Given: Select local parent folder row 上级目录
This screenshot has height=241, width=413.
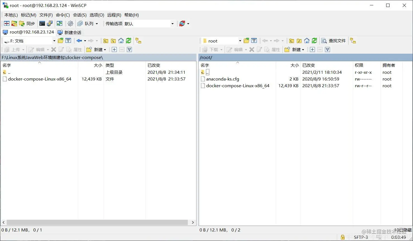Looking at the screenshot, I should 98,72.
